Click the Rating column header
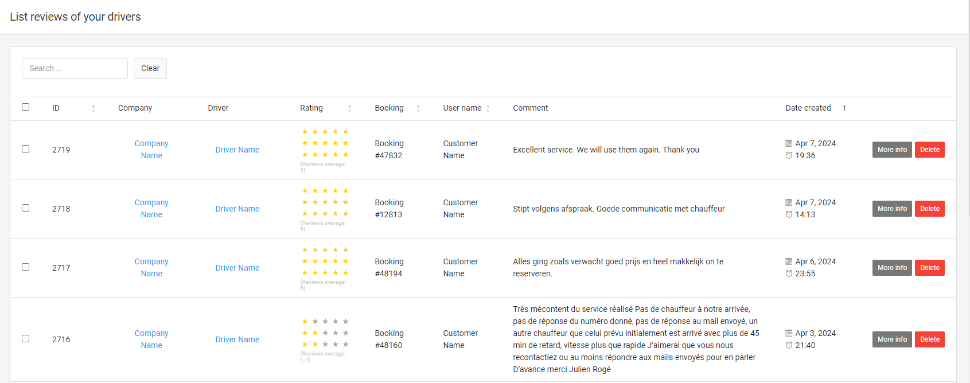The width and height of the screenshot is (970, 383). coord(311,108)
